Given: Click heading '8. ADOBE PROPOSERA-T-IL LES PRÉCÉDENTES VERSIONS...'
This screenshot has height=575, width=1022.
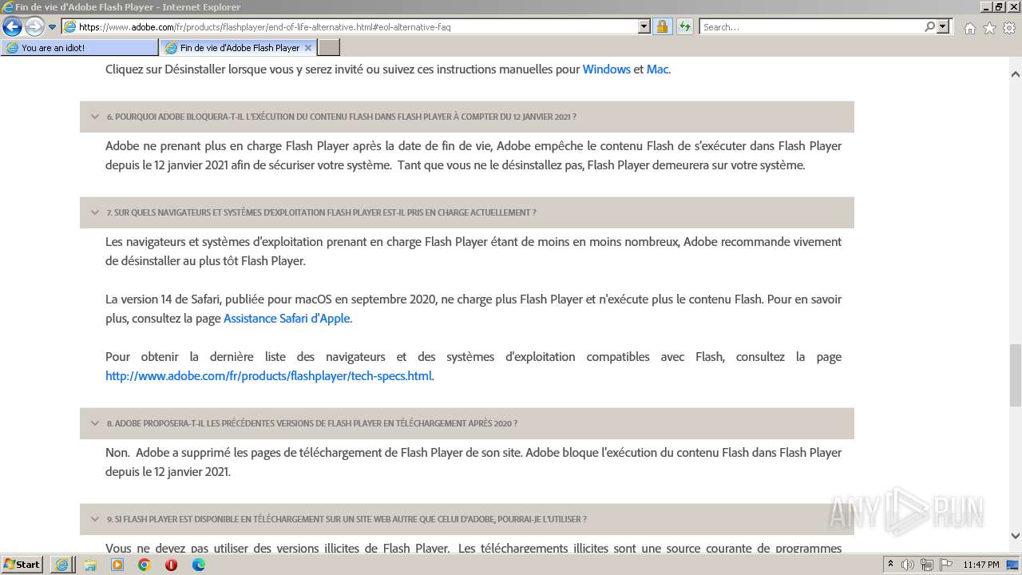Looking at the screenshot, I should pos(312,423).
